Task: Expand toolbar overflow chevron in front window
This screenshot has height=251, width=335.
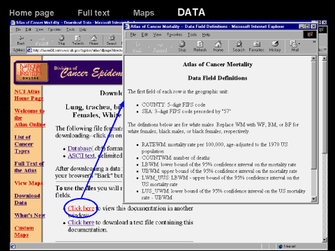Action: coord(314,42)
